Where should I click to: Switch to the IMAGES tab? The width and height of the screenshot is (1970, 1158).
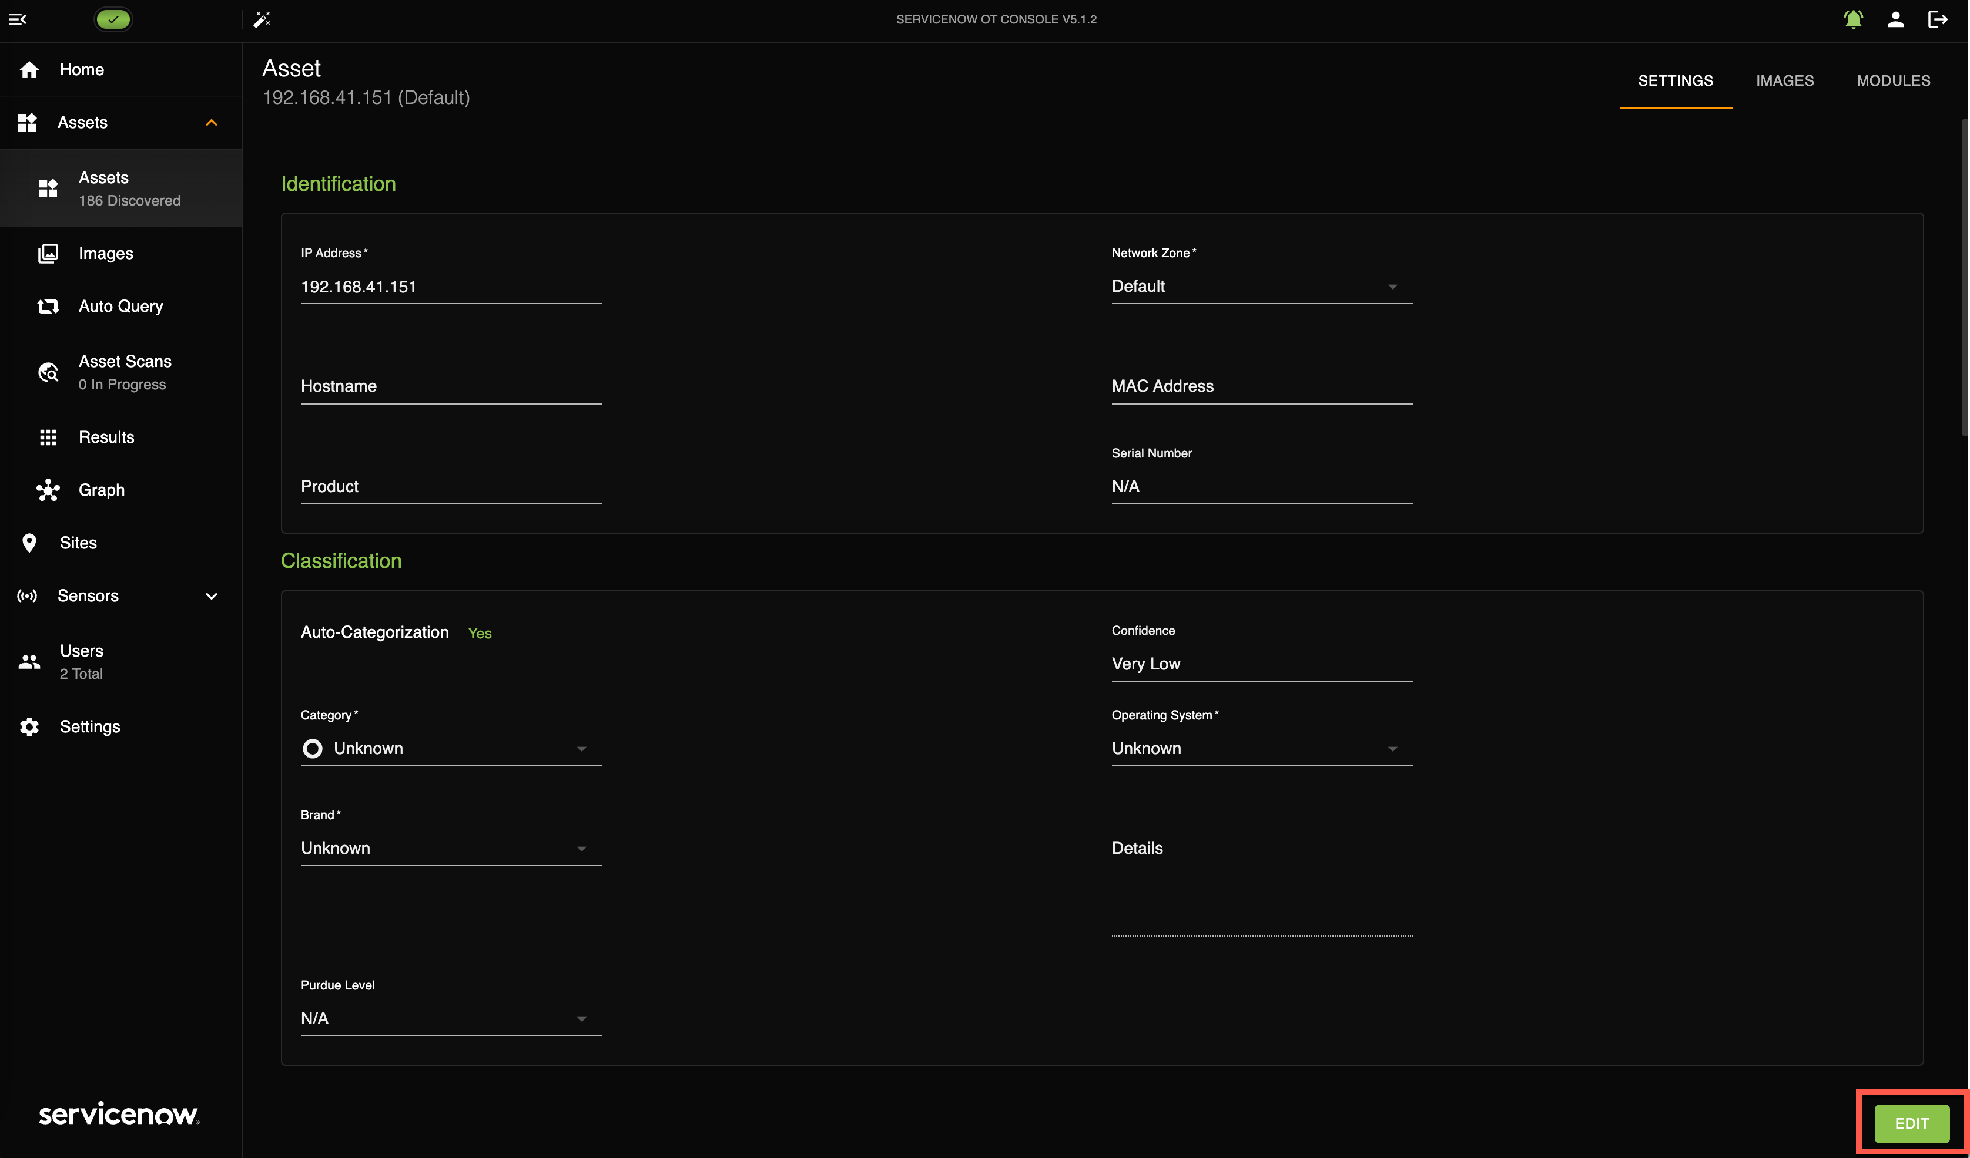1785,80
